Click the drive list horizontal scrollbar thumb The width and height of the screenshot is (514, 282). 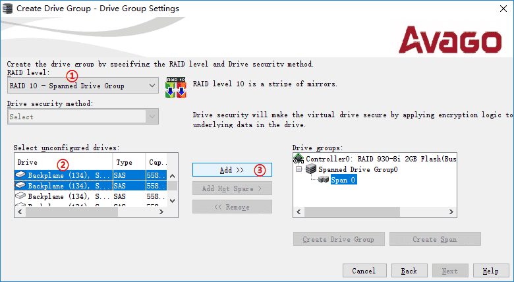coord(71,211)
